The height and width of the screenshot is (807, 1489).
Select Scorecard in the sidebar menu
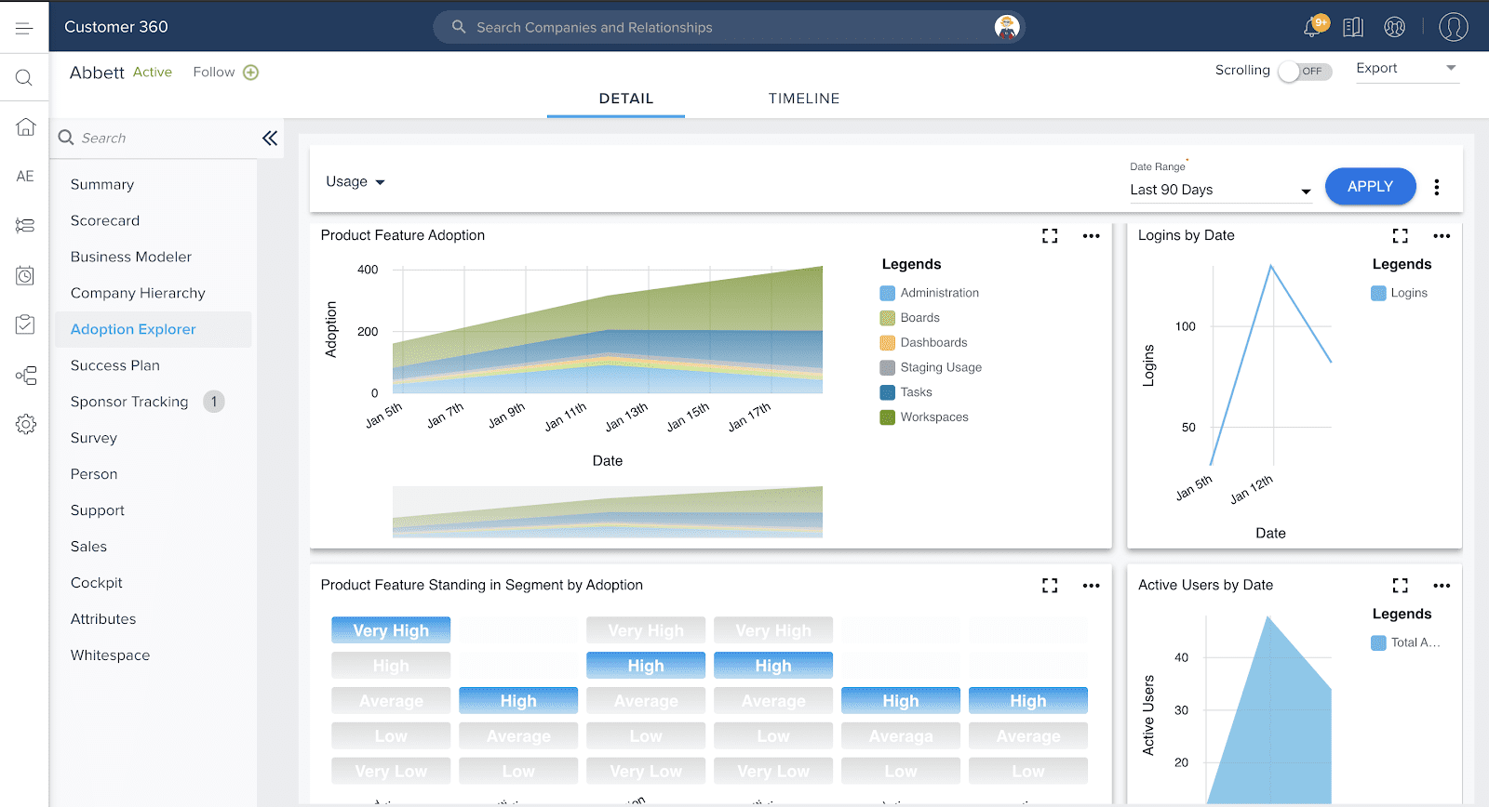(105, 220)
